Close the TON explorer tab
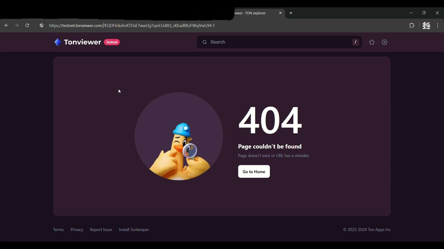Viewport: 444px width, 249px height. [x=280, y=13]
